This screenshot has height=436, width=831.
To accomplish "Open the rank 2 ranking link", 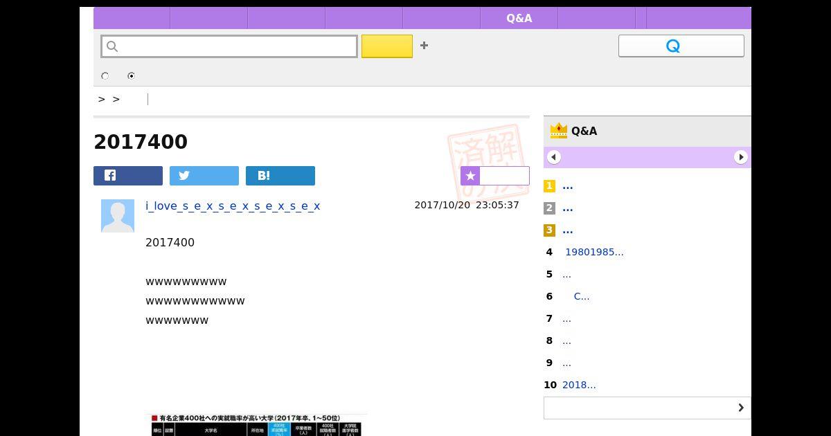I will [x=568, y=208].
